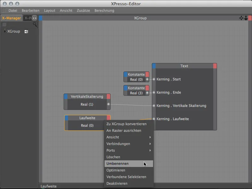Click Real (0) value in Laufweite node

[x=87, y=125]
